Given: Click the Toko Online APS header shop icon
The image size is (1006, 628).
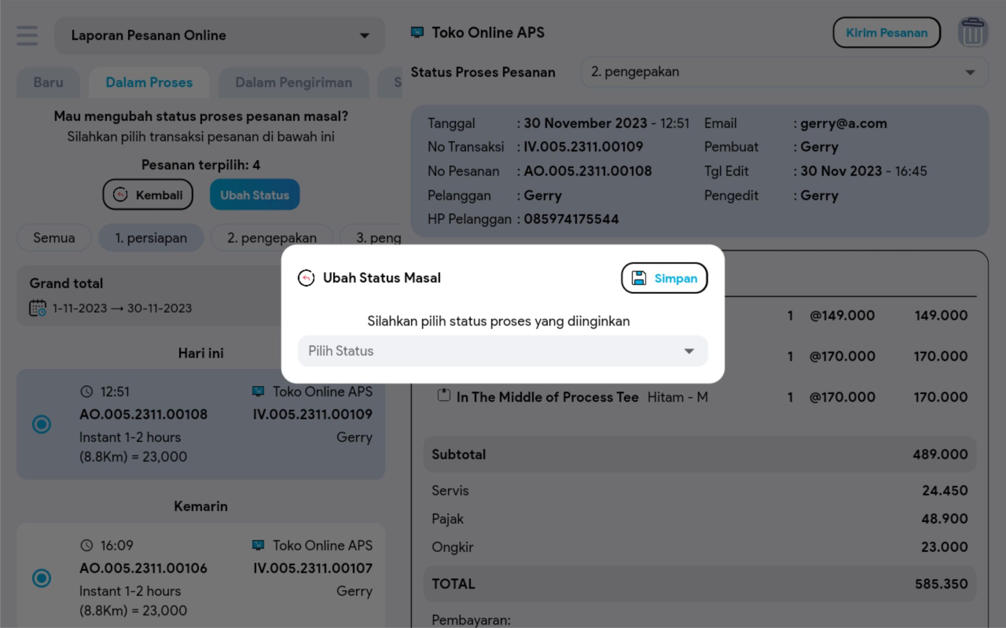Looking at the screenshot, I should click(417, 33).
